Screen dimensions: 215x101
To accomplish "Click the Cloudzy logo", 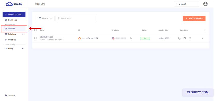I will tap(14, 4).
